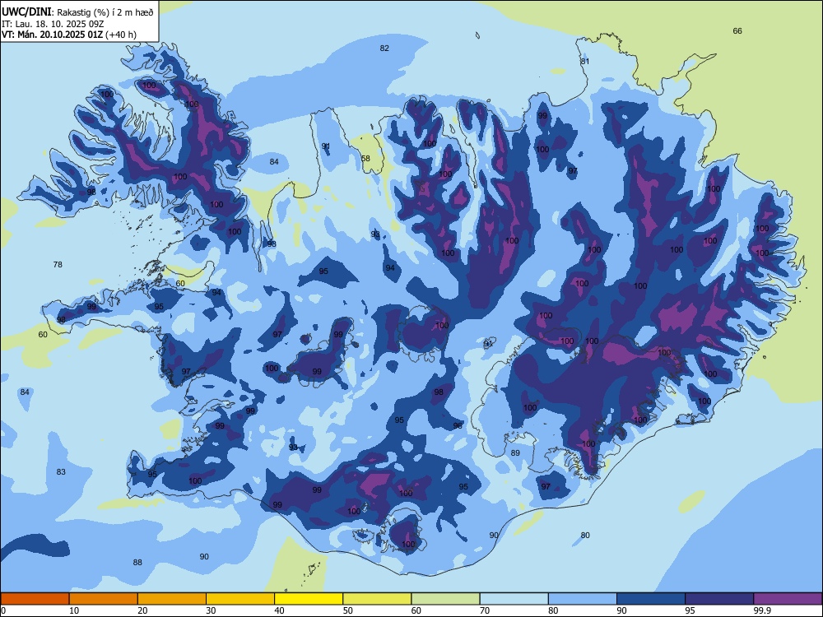Select the 90–95 dark blue legend swatch
Viewport: 823px width, 617px height.
651,599
